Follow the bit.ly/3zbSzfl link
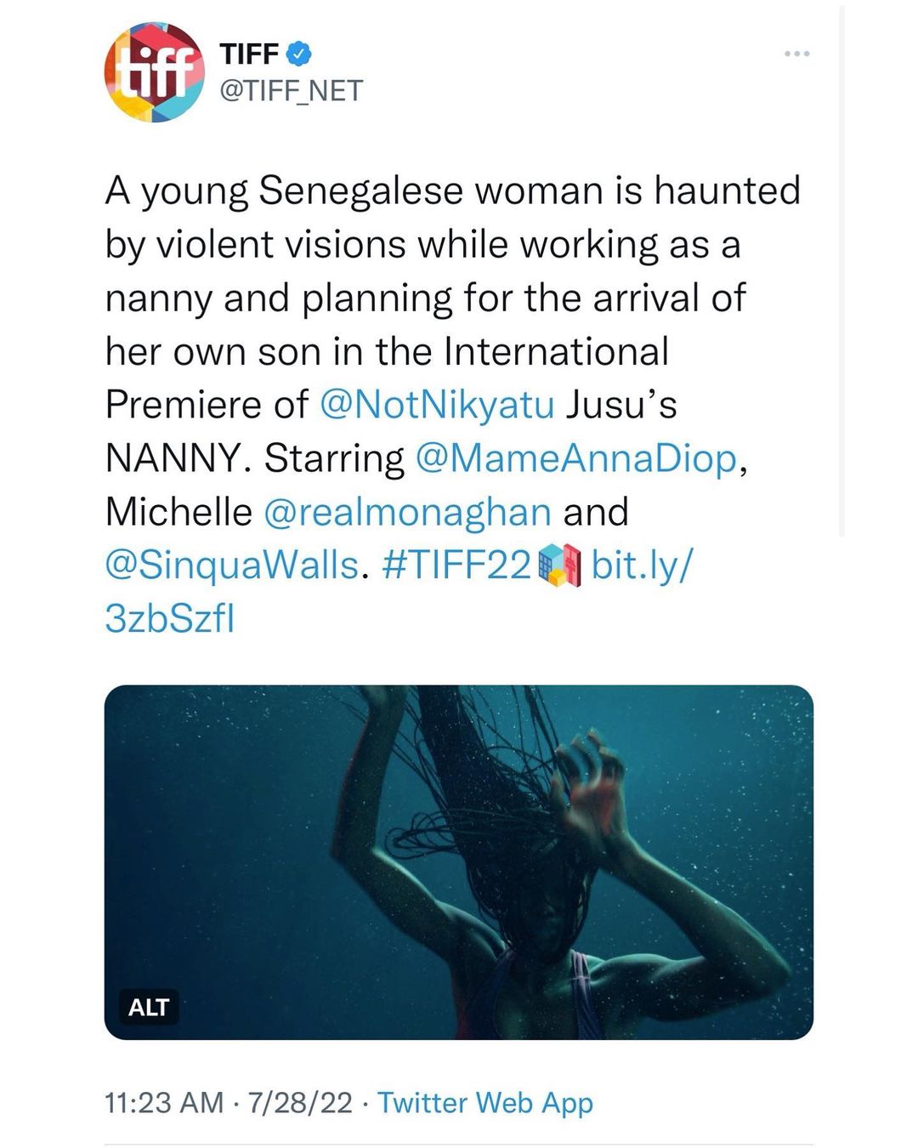 pos(642,565)
